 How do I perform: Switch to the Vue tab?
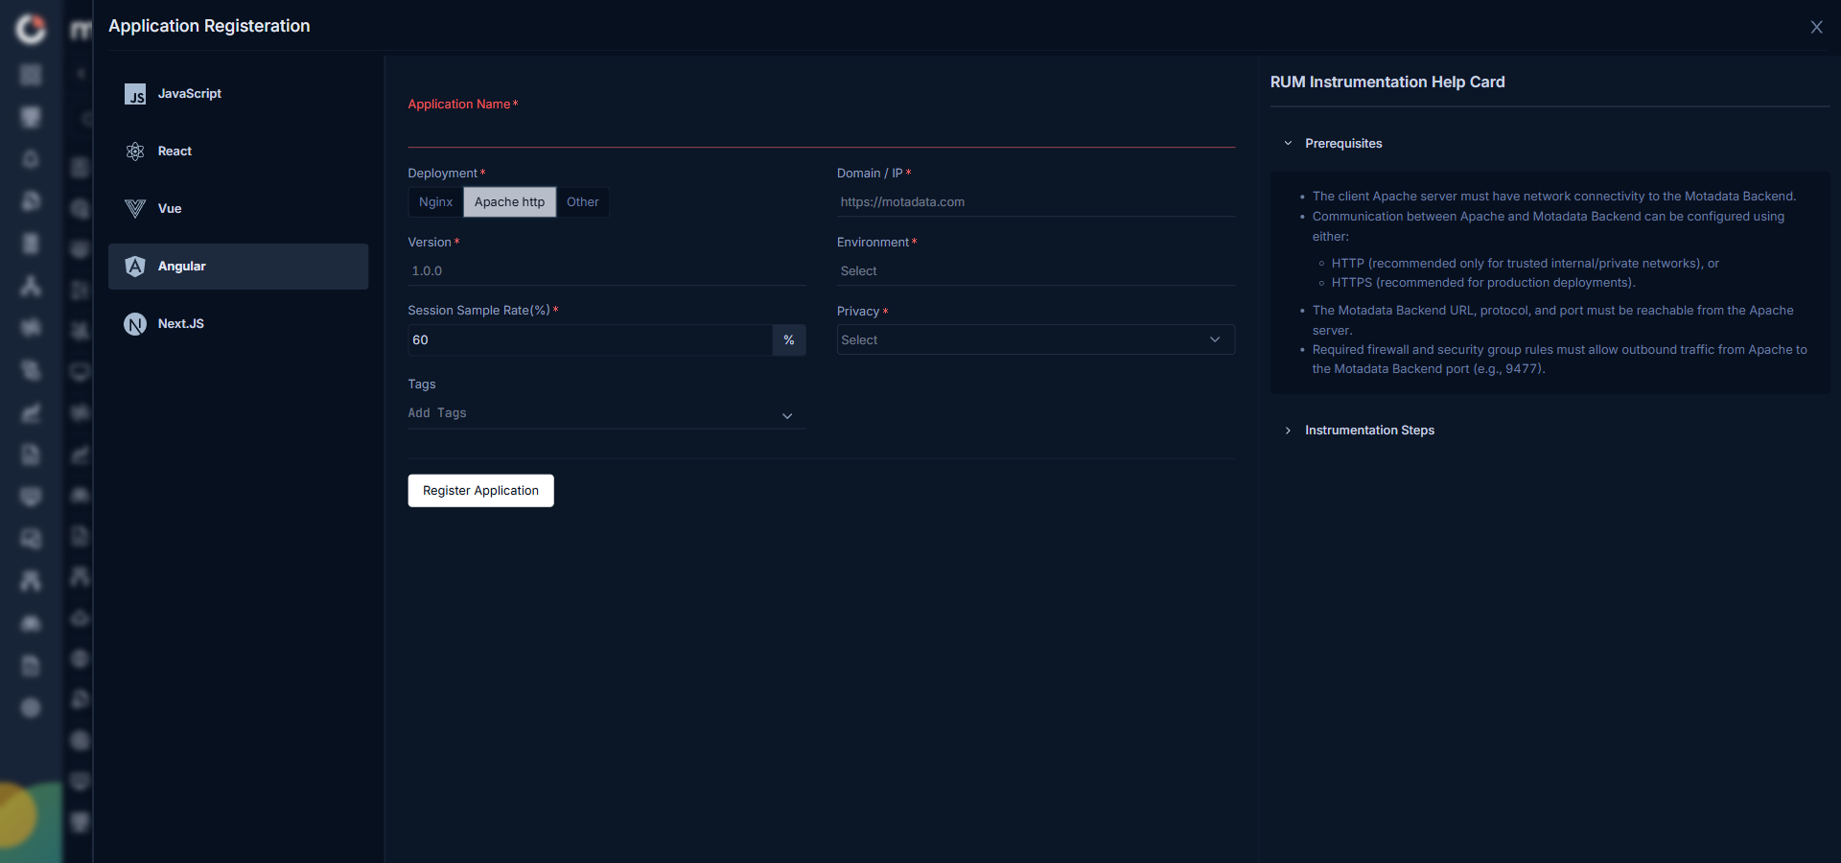pyautogui.click(x=238, y=209)
